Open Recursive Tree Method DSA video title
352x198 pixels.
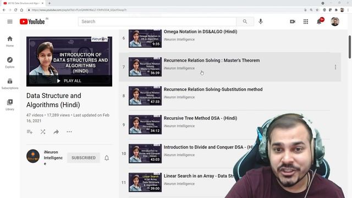coord(200,118)
